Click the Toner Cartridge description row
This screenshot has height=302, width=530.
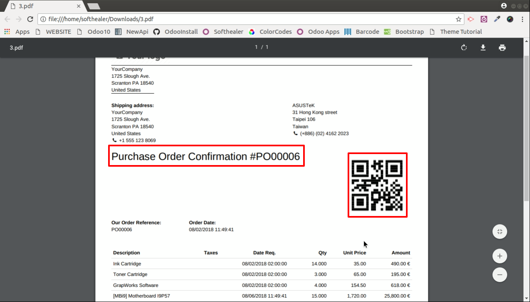262,274
